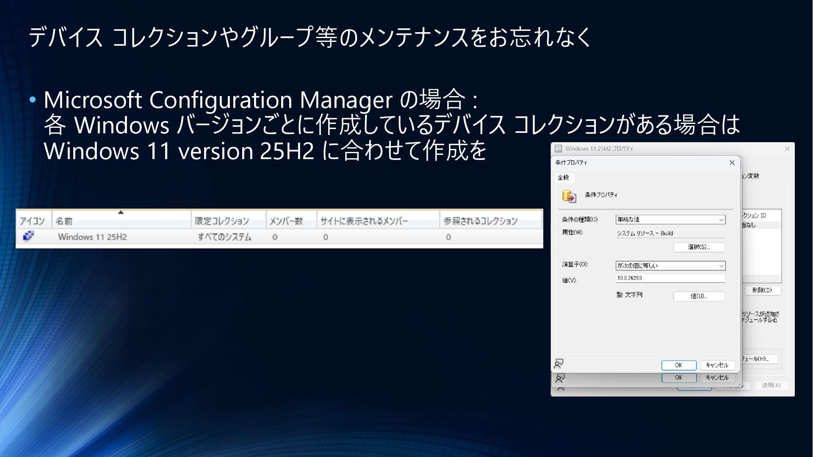Close the Windows 11 25H2 プロパティ window
This screenshot has width=813, height=457.
click(788, 149)
